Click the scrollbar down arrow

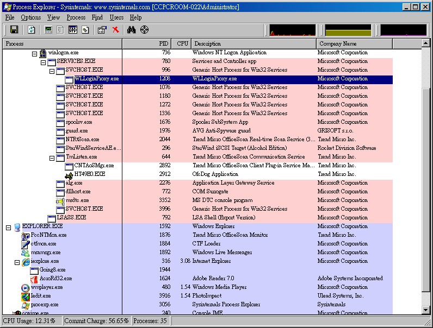tap(425, 310)
